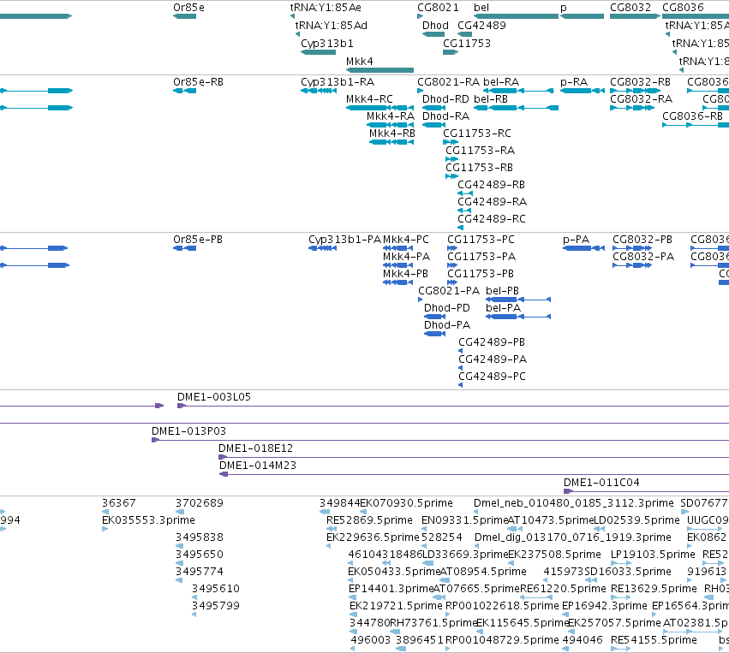The image size is (729, 653).
Task: Select the CG11753-PC protein feature
Action: (x=452, y=248)
